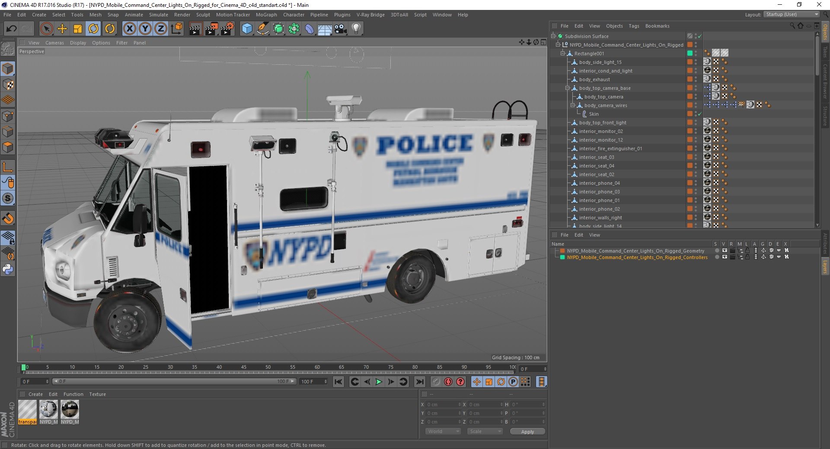830x449 pixels.
Task: Enable Make Editable in left toolbar
Action: click(8, 49)
